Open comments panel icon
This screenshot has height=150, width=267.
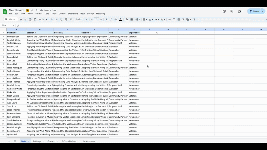[231, 11]
